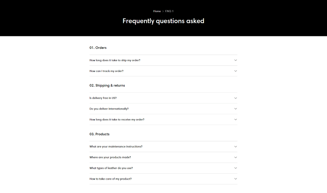
Task: Open 'What types of leather do you use?' item
Action: tap(111, 168)
